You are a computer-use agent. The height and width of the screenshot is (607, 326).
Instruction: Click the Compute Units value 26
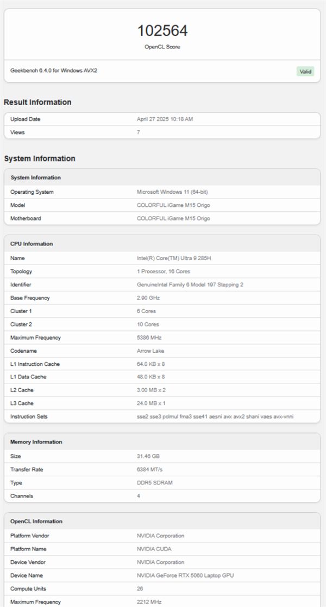click(x=140, y=589)
